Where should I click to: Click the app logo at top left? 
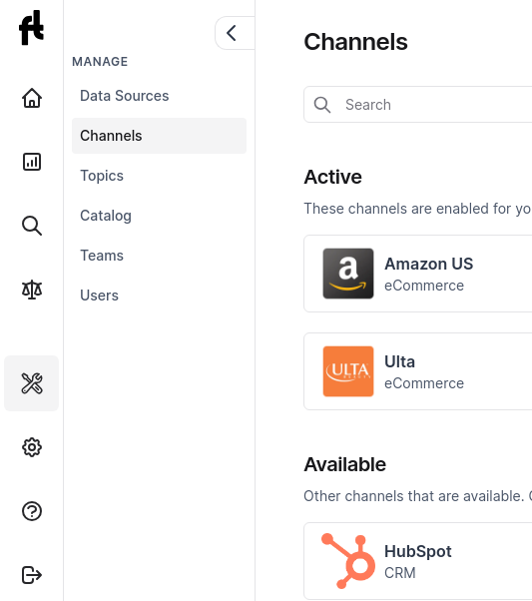[x=31, y=28]
